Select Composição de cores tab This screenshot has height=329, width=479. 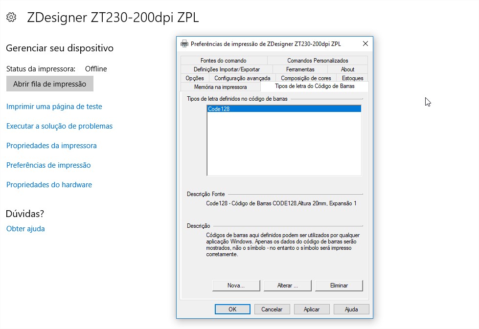coord(306,78)
